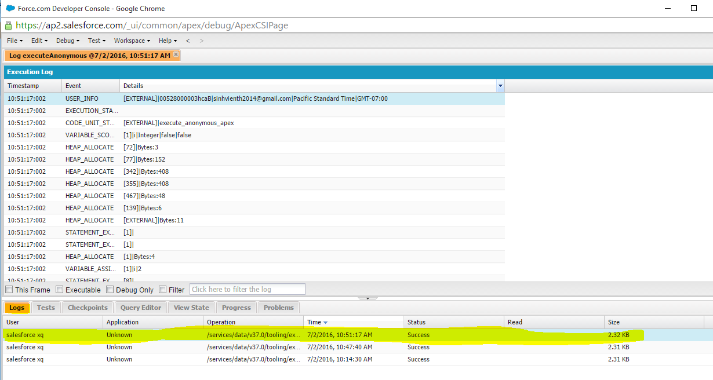Select HEAP_ALLOCATE row [139]|Bytes:6
This screenshot has width=713, height=380.
(254, 208)
